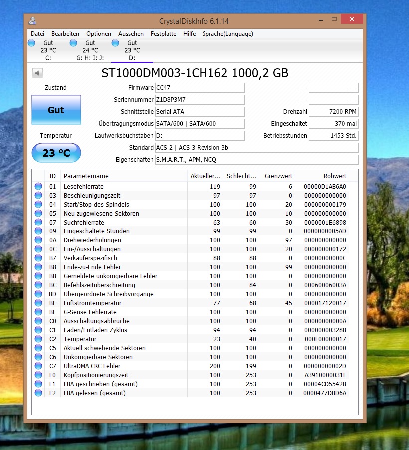
Task: Click the blue orb in Beschleunigungszeit row
Action: pyautogui.click(x=38, y=195)
